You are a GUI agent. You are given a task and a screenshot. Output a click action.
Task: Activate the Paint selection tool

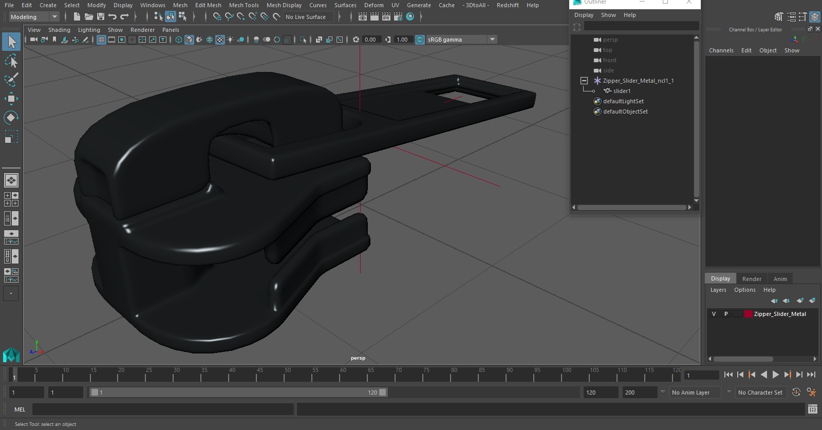(11, 80)
